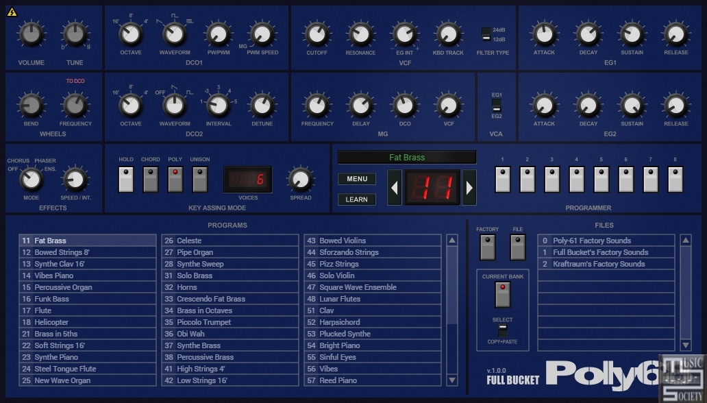Click the effects MODE selector knob
This screenshot has width=707, height=403.
pyautogui.click(x=31, y=179)
